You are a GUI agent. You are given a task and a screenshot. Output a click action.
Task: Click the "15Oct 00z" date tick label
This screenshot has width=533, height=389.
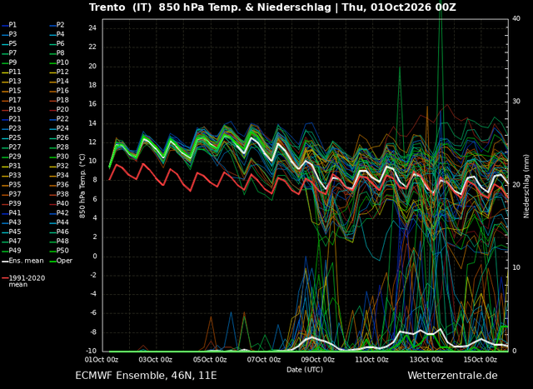(x=480, y=360)
